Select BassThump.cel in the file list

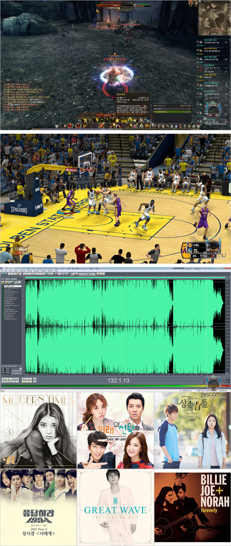[9, 313]
